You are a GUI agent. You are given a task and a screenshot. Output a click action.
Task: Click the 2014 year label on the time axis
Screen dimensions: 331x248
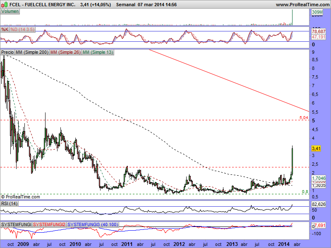click(x=284, y=244)
